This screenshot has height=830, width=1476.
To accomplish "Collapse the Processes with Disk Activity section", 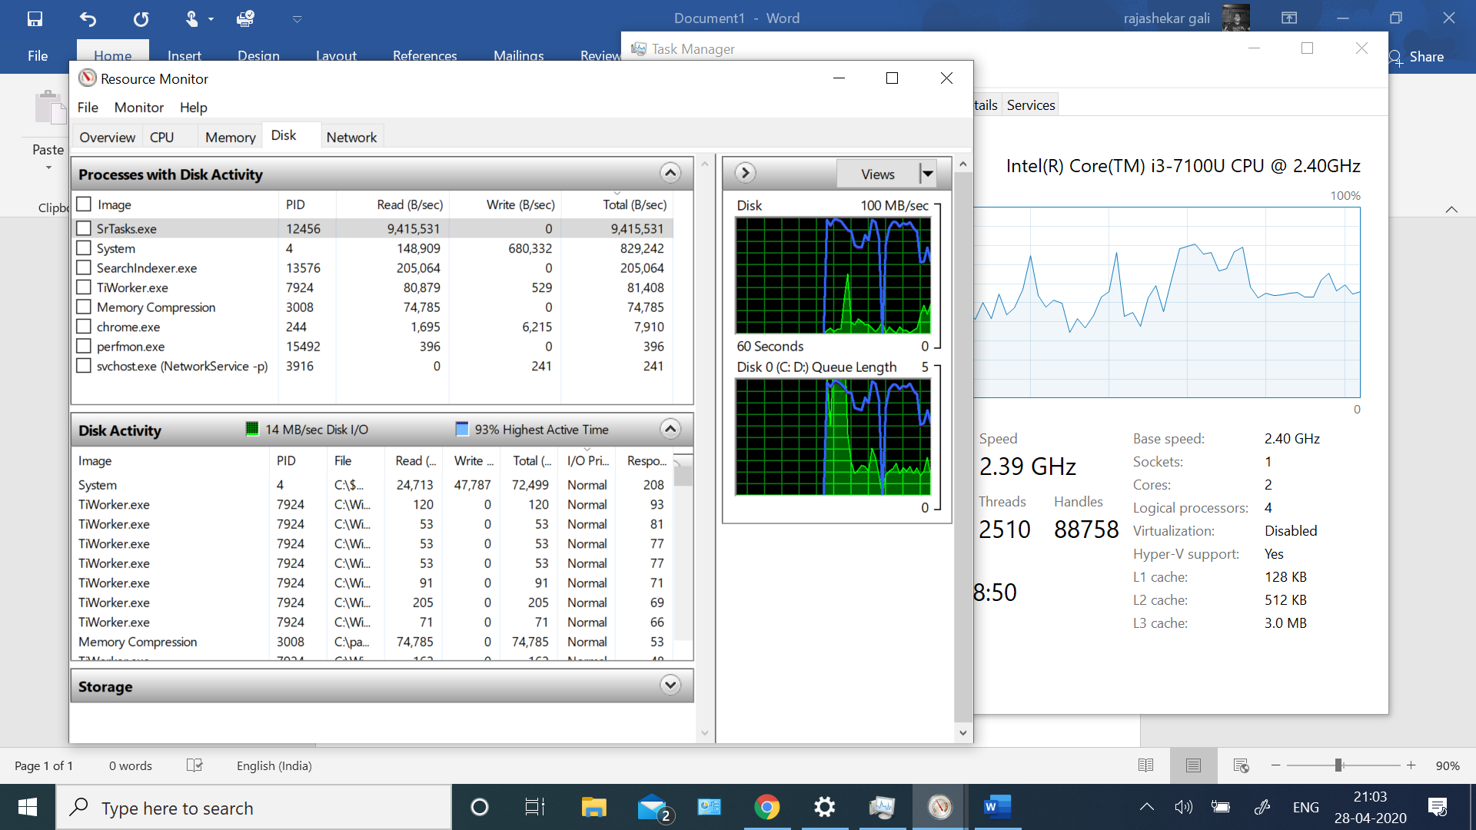I will click(x=670, y=173).
